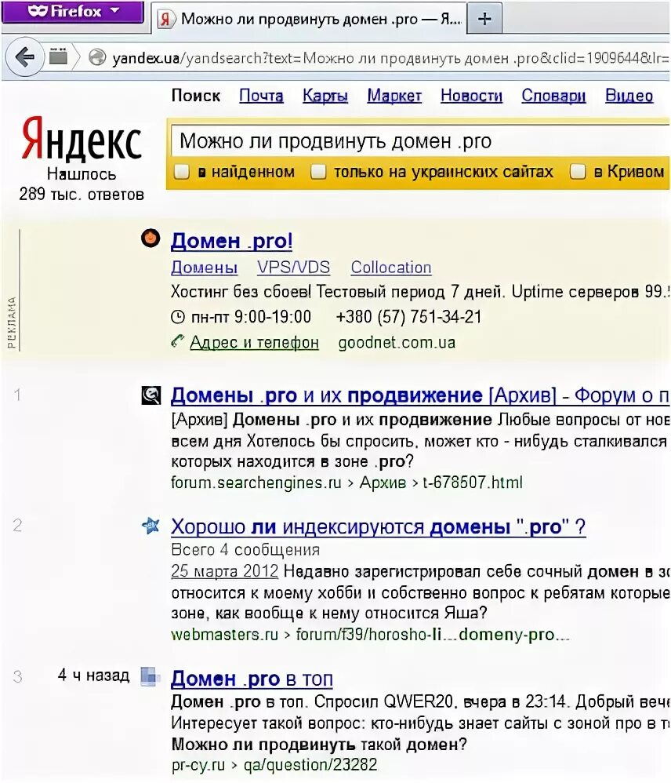
Task: Click the '4 ч назад' timestamp
Action: click(93, 676)
